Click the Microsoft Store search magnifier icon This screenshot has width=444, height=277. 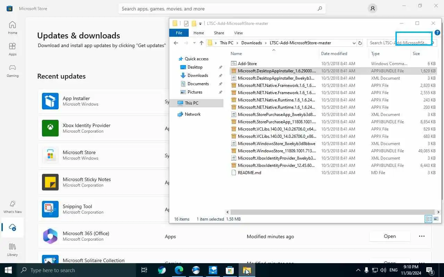320,9
